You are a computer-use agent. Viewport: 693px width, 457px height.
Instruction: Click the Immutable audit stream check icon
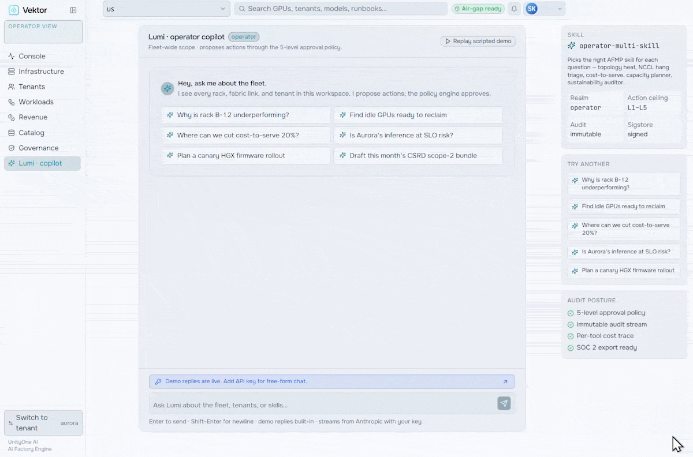click(571, 325)
